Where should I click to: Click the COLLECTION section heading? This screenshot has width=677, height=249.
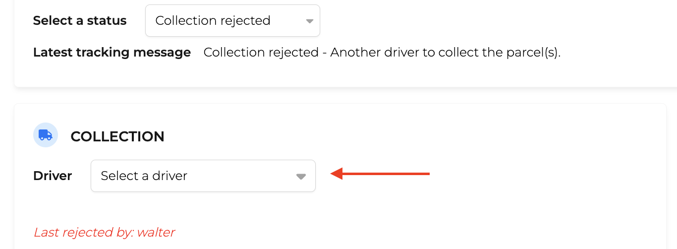[117, 136]
